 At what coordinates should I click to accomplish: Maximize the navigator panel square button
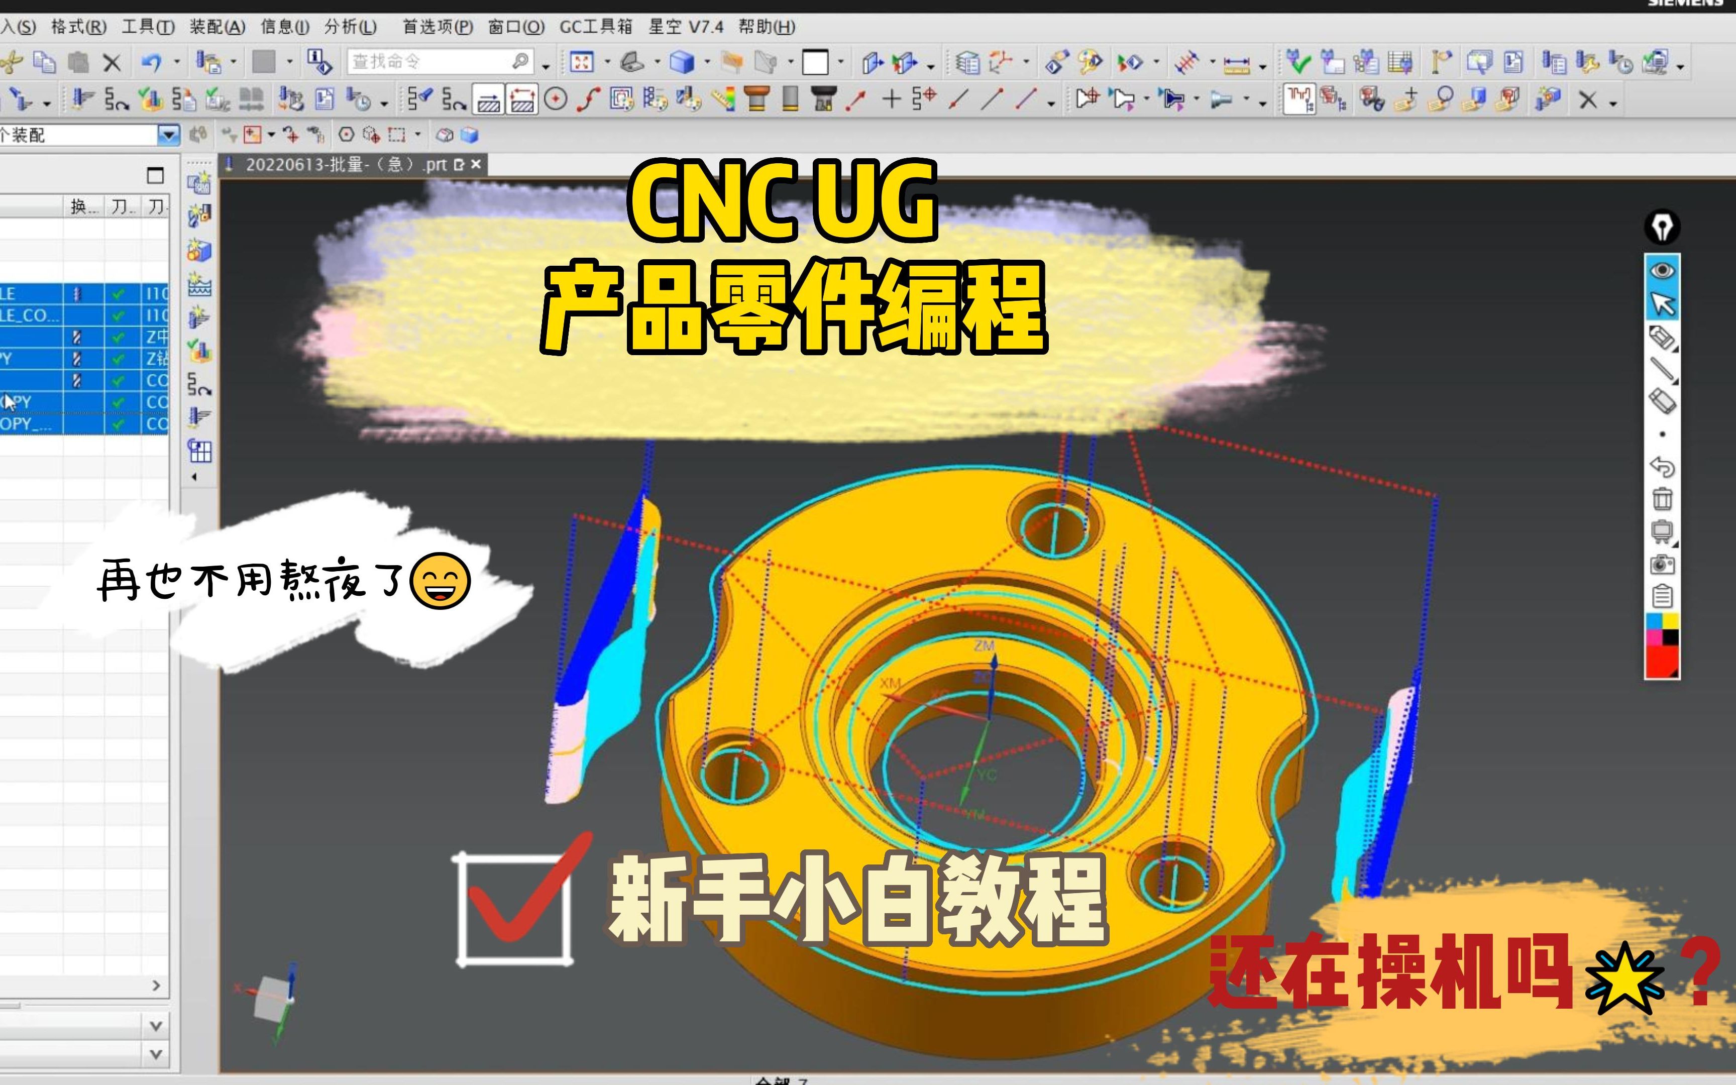pyautogui.click(x=155, y=175)
